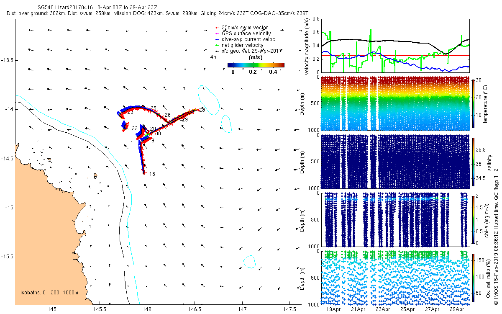
Task: Click date axis label '25Apr'
Action: coord(408,310)
